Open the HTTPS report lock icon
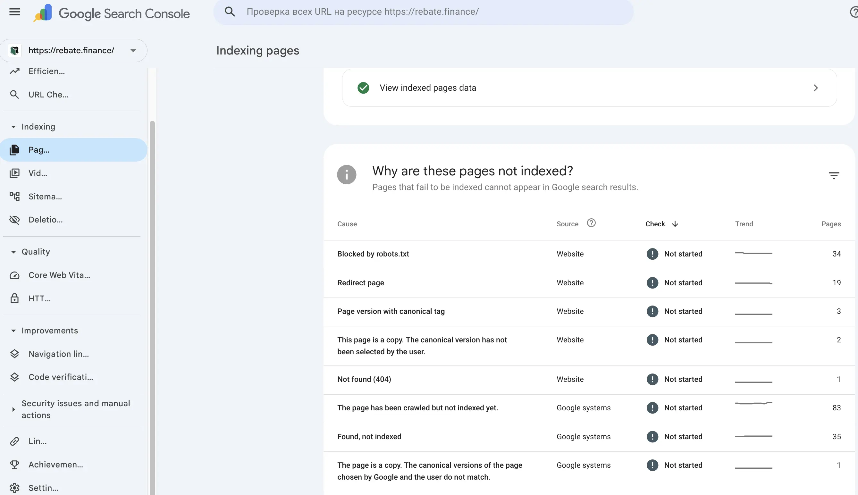Screen dimensions: 858x495 pyautogui.click(x=15, y=298)
